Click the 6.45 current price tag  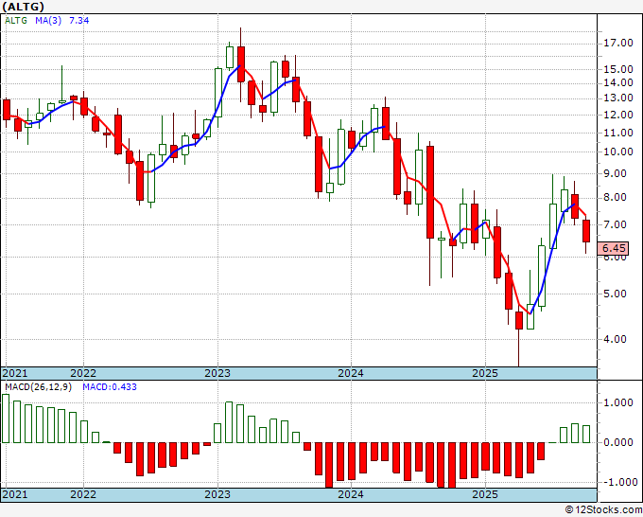click(614, 248)
